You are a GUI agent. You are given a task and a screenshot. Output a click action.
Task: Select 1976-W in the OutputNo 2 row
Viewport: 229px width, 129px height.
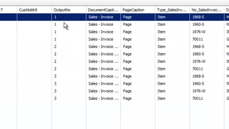click(x=207, y=61)
